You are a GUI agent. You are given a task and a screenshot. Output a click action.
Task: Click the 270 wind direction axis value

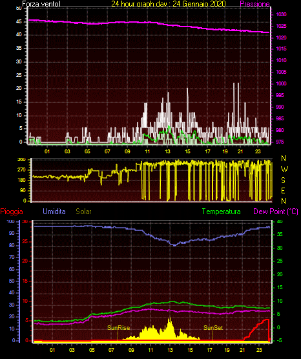[21, 170]
